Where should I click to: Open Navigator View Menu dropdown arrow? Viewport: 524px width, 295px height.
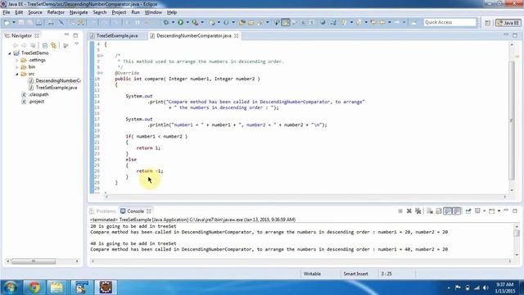(x=76, y=44)
